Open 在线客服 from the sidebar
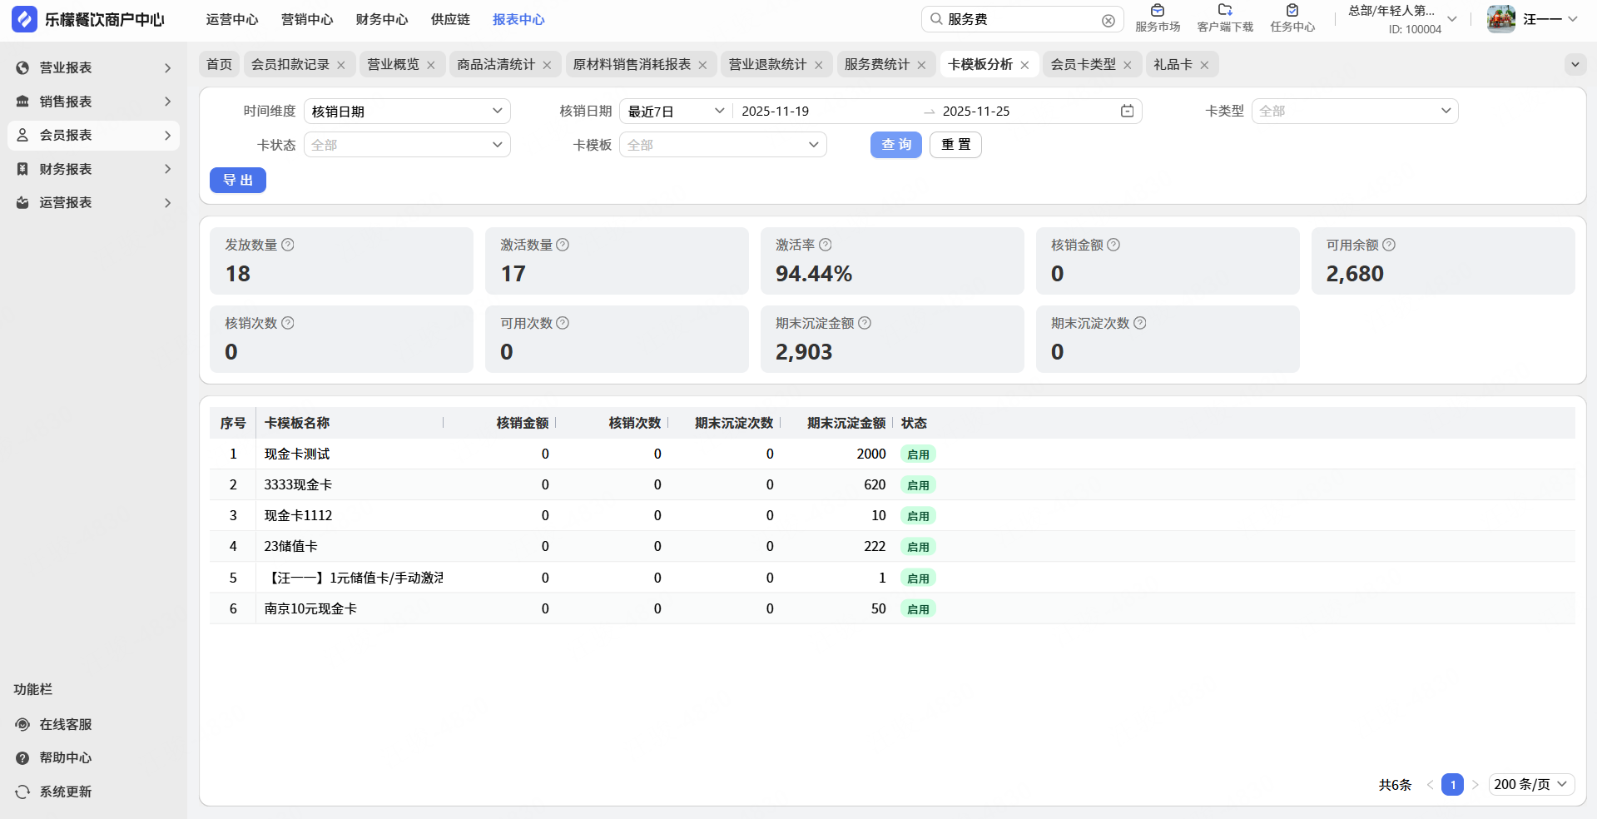 66,724
